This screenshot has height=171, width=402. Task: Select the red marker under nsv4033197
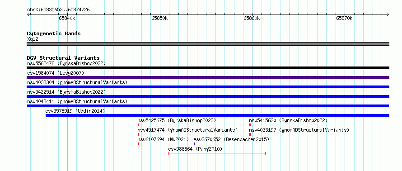[x=250, y=134]
